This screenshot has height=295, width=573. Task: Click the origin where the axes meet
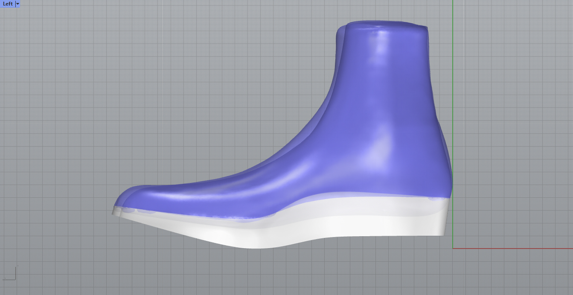point(453,249)
